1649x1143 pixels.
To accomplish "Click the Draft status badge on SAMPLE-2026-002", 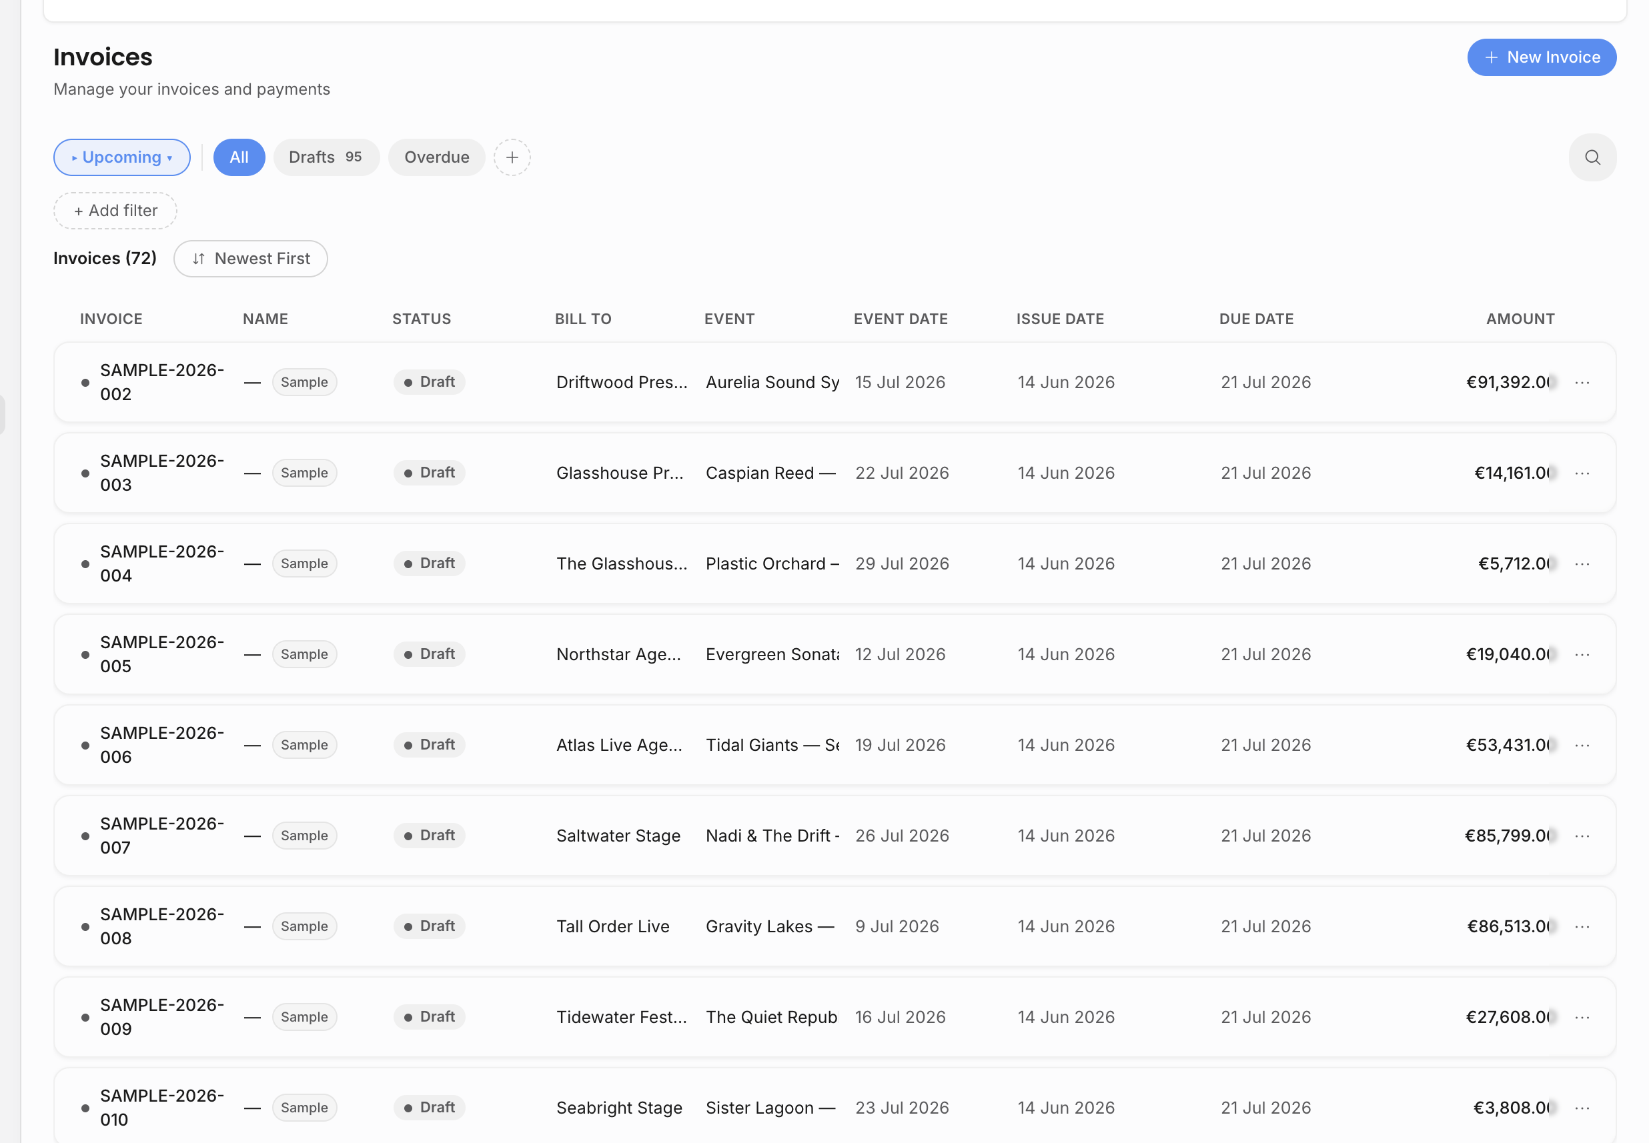I will click(x=429, y=382).
